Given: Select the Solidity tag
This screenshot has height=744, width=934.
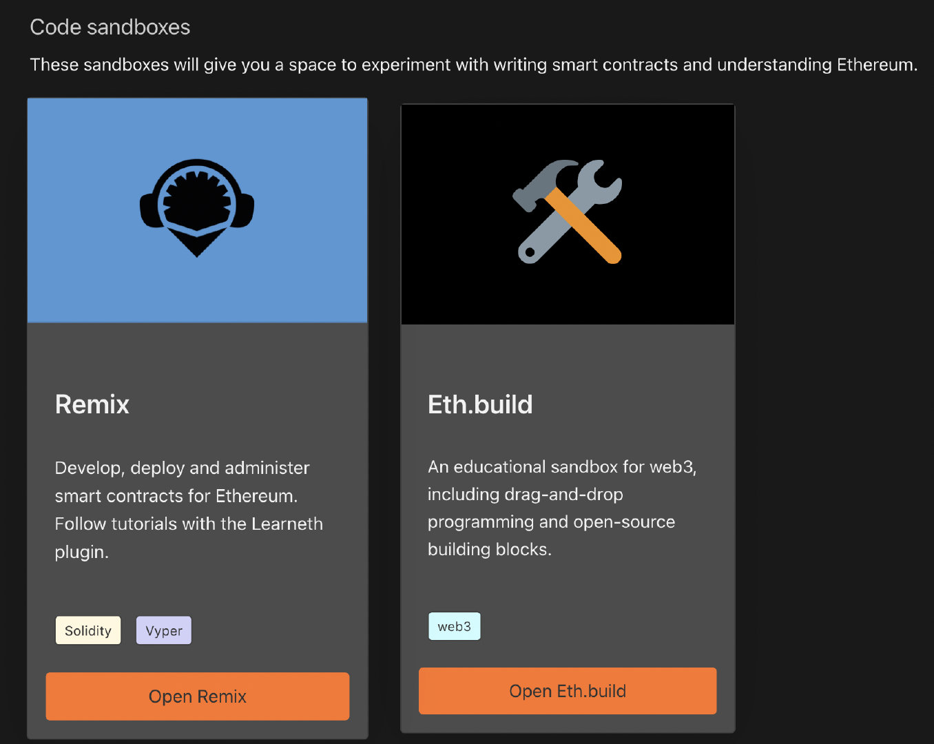Looking at the screenshot, I should [x=88, y=630].
